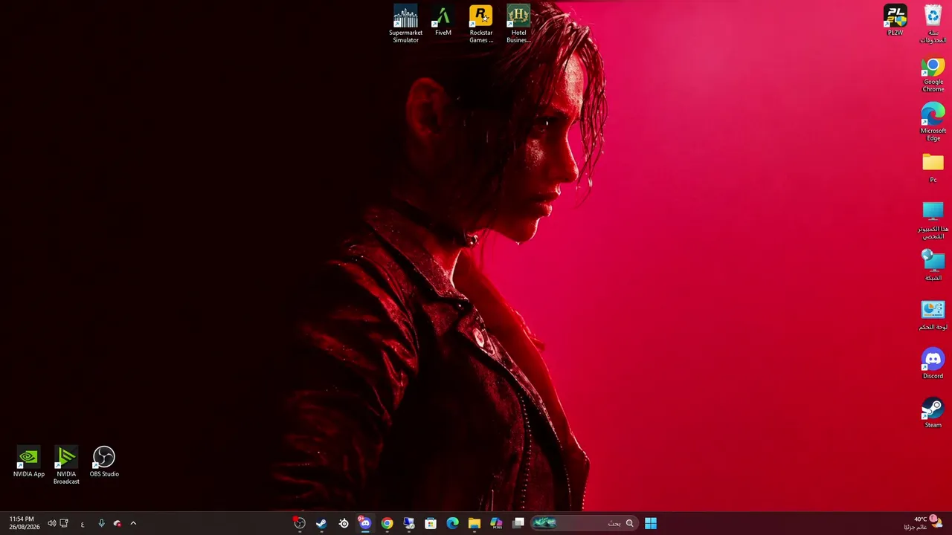This screenshot has height=535, width=952.
Task: Select the Recycle Bin desktop icon
Action: pyautogui.click(x=933, y=24)
